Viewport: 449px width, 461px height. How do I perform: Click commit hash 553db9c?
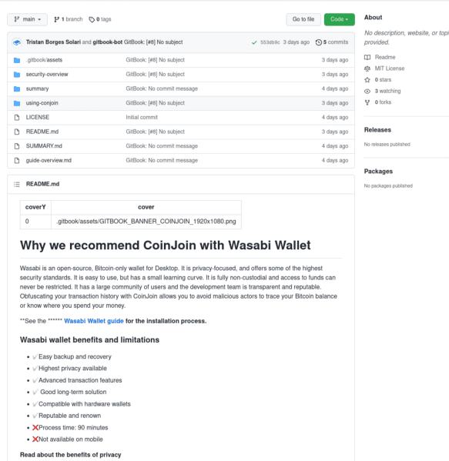click(270, 42)
